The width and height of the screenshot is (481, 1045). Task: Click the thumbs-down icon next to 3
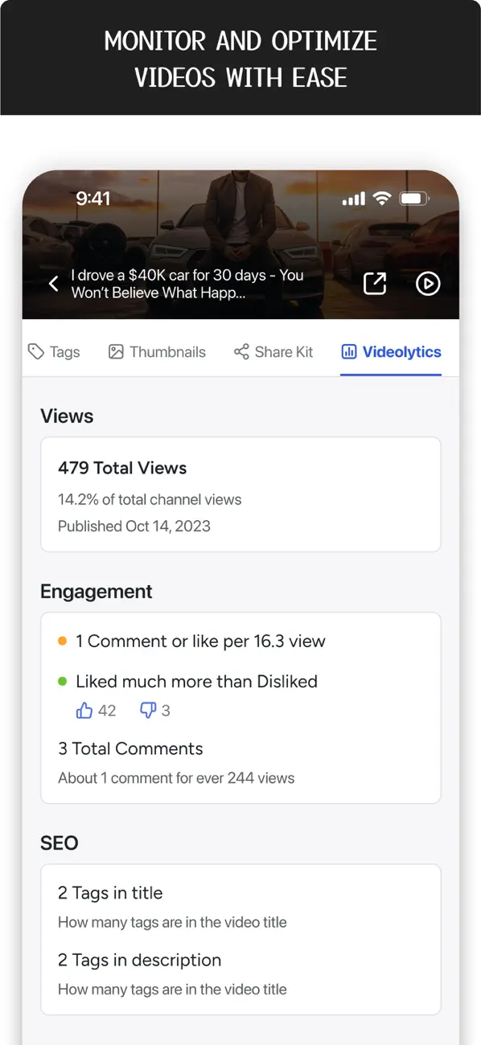pos(148,711)
